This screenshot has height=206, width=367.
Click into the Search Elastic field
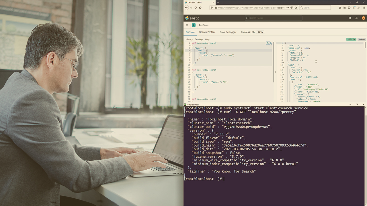tap(273, 18)
